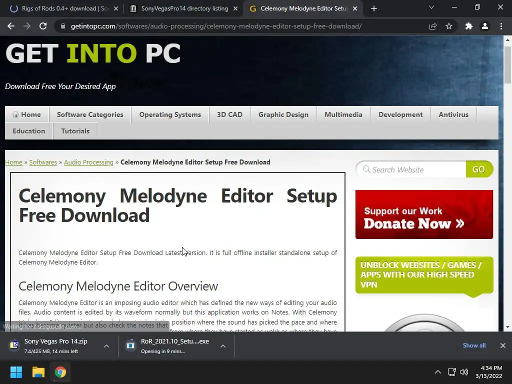This screenshot has height=384, width=512.
Task: Select the Celemony Melodyne Editor tab
Action: [303, 8]
